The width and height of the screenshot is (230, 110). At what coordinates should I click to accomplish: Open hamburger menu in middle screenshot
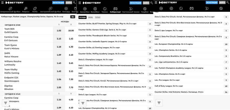(80, 3)
